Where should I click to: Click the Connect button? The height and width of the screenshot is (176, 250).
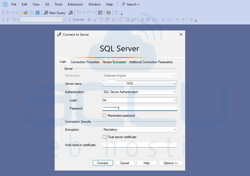click(x=103, y=163)
